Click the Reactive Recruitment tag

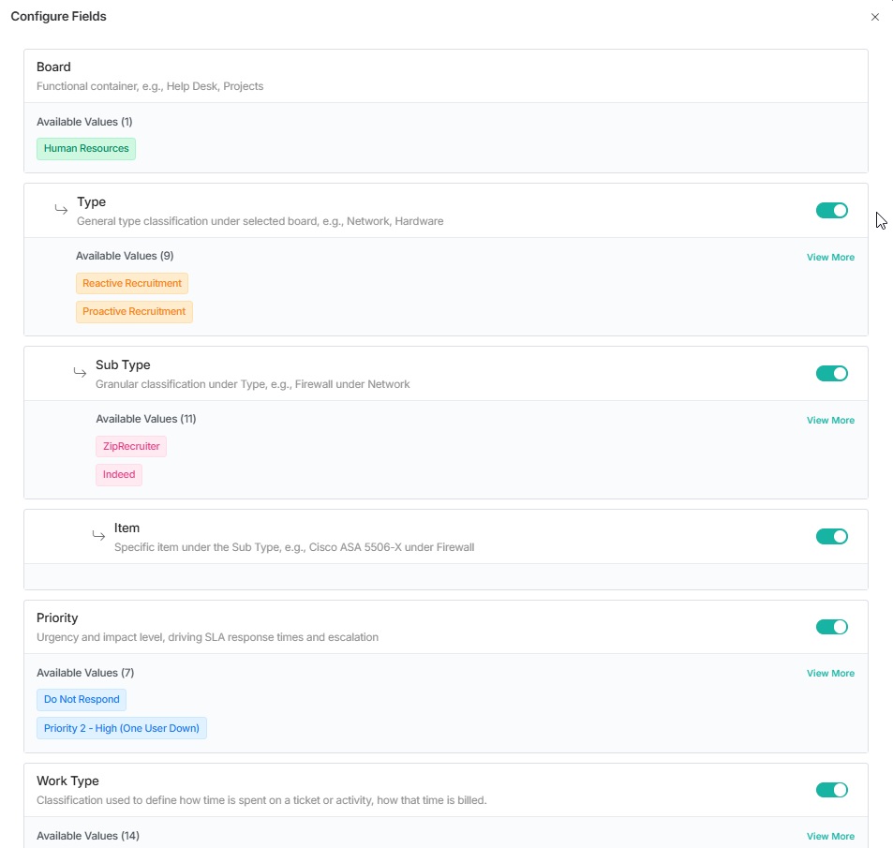point(131,283)
